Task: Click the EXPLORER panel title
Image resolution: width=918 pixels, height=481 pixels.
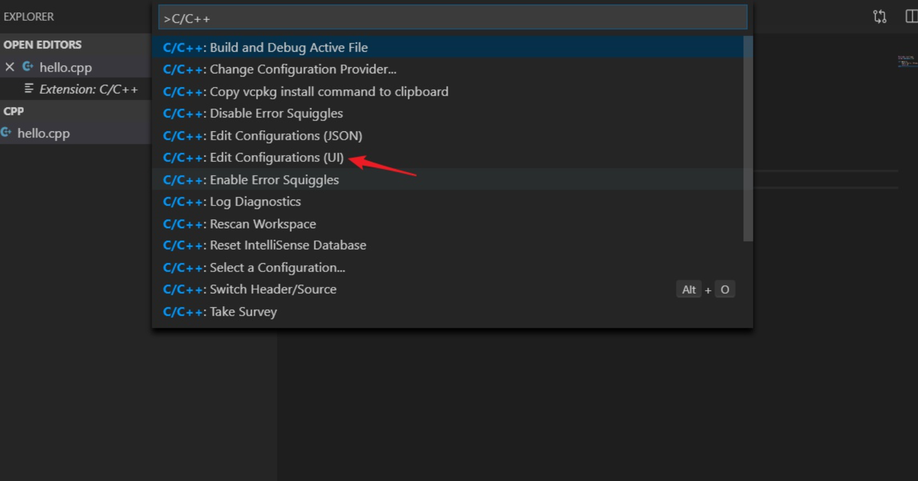Action: point(28,17)
